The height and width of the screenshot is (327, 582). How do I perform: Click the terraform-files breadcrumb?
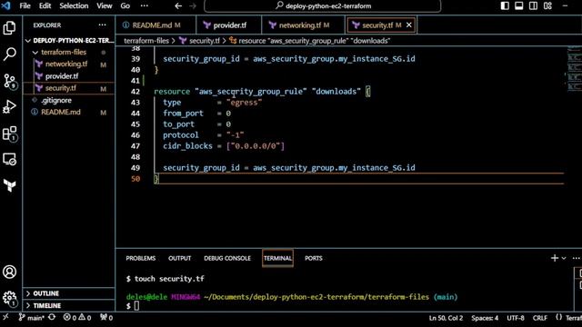(x=145, y=41)
